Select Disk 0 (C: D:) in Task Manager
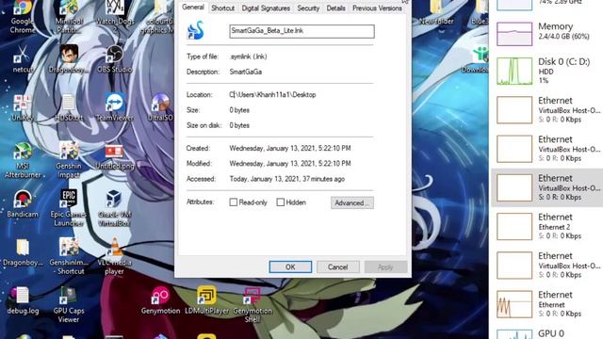This screenshot has width=603, height=339. tap(546, 71)
